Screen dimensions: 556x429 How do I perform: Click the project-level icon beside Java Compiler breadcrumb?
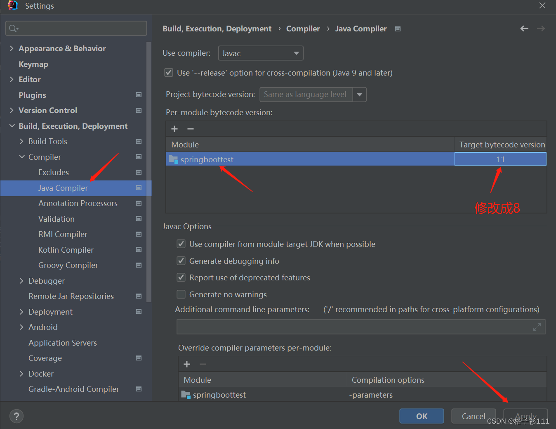pyautogui.click(x=398, y=29)
